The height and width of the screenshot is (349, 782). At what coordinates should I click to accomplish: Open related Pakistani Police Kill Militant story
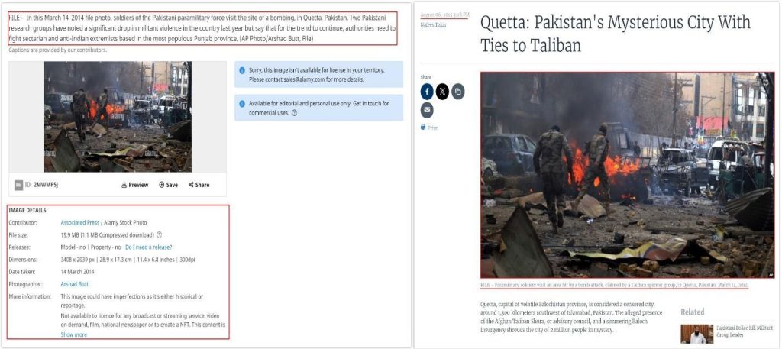743,331
